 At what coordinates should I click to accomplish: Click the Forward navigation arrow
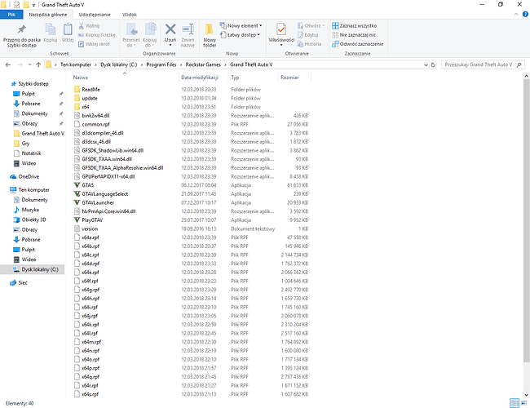tap(20, 64)
